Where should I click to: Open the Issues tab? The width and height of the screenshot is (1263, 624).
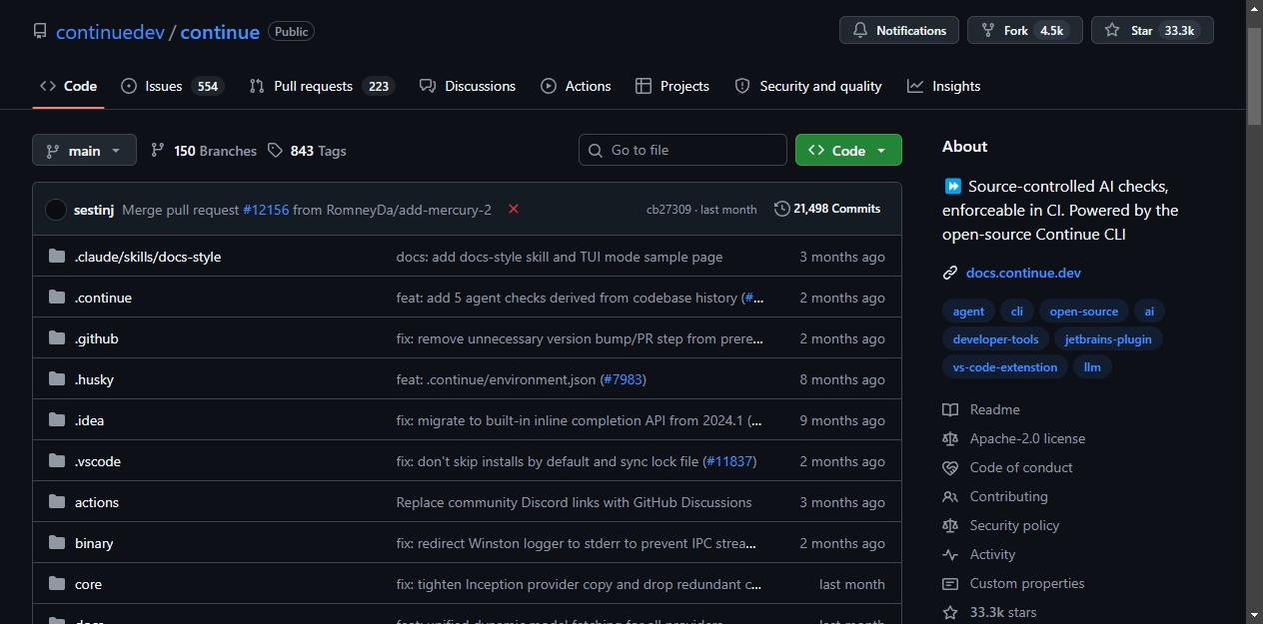[172, 86]
